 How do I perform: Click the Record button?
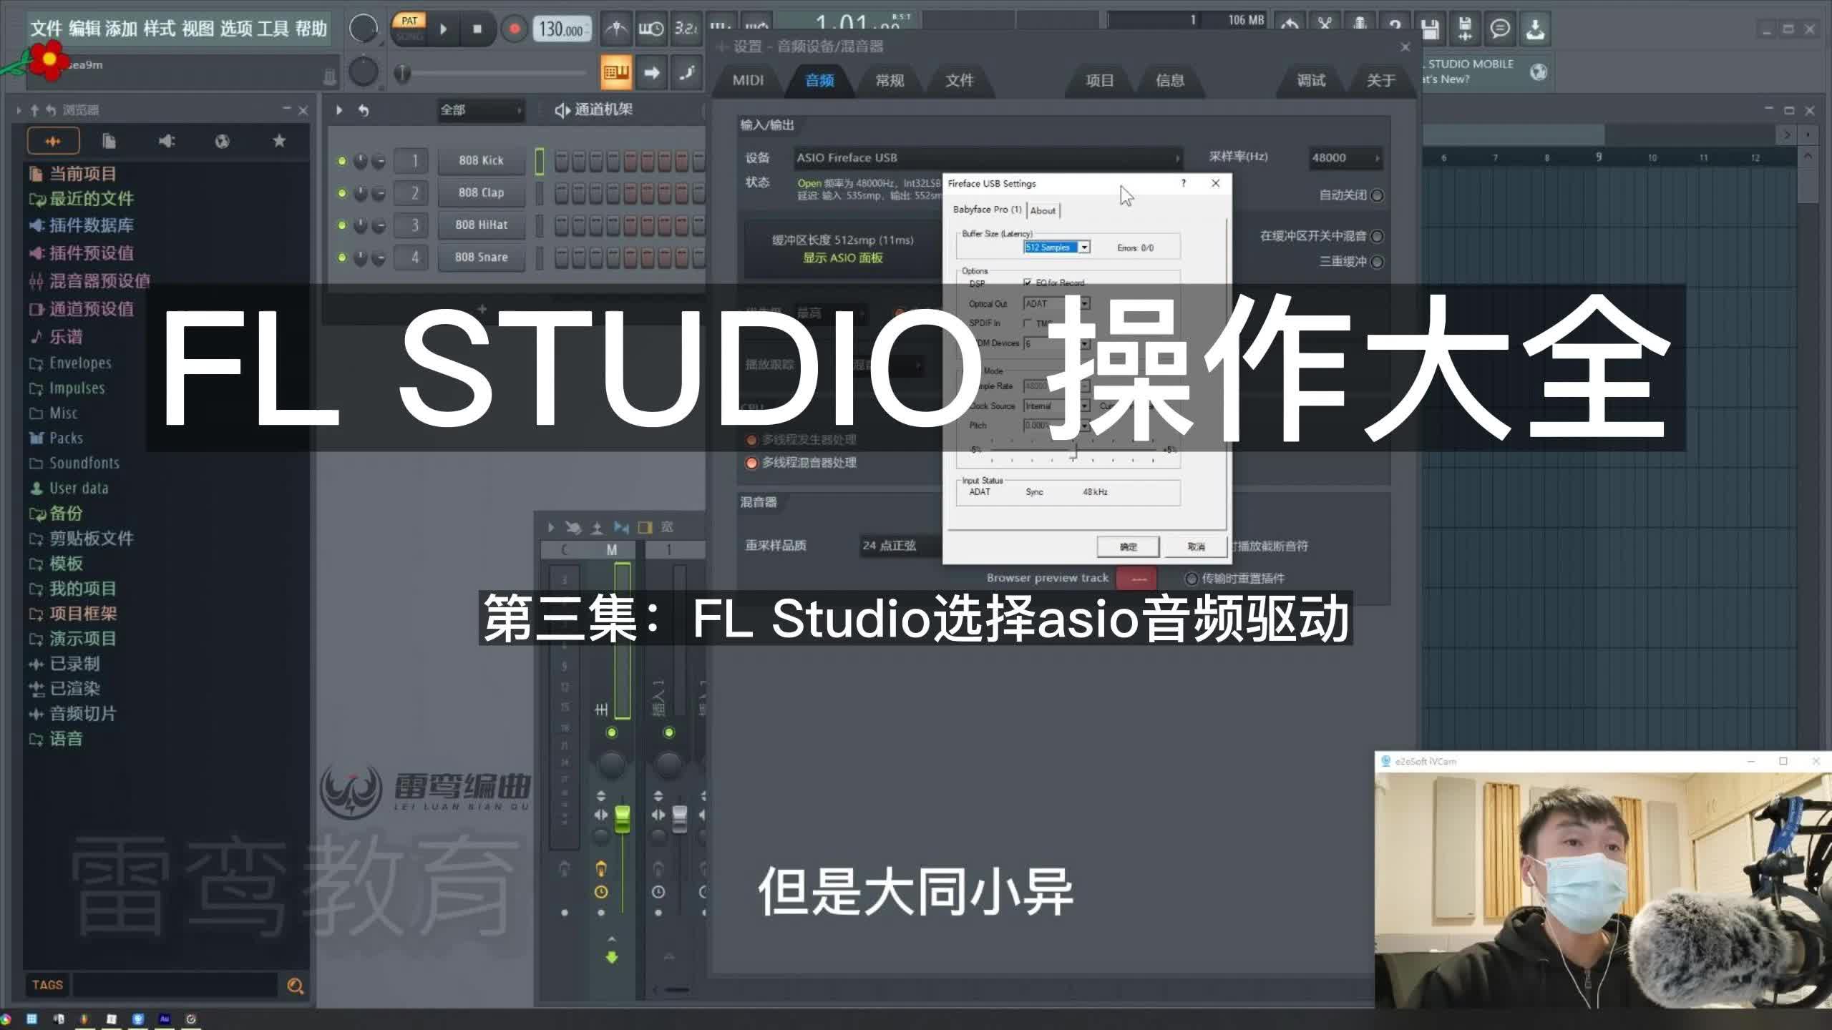pos(514,29)
